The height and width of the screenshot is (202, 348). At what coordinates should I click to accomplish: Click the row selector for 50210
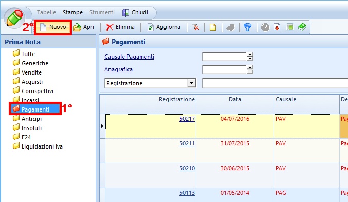pyautogui.click(x=102, y=175)
